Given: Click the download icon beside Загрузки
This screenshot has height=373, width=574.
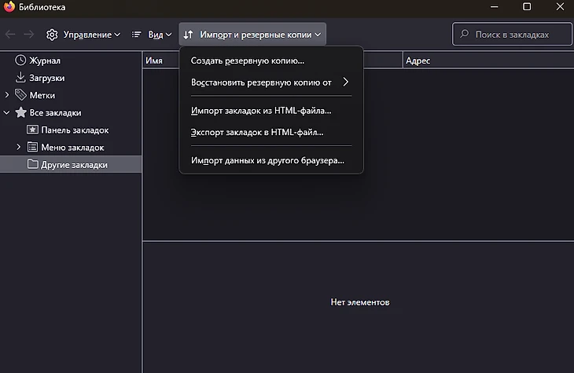Looking at the screenshot, I should pyautogui.click(x=20, y=78).
